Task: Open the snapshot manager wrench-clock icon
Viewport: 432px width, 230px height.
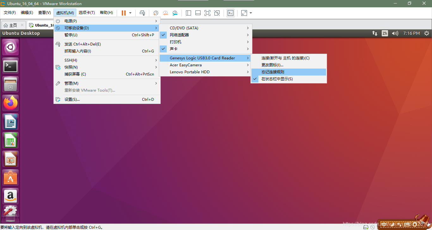Action: [175, 13]
